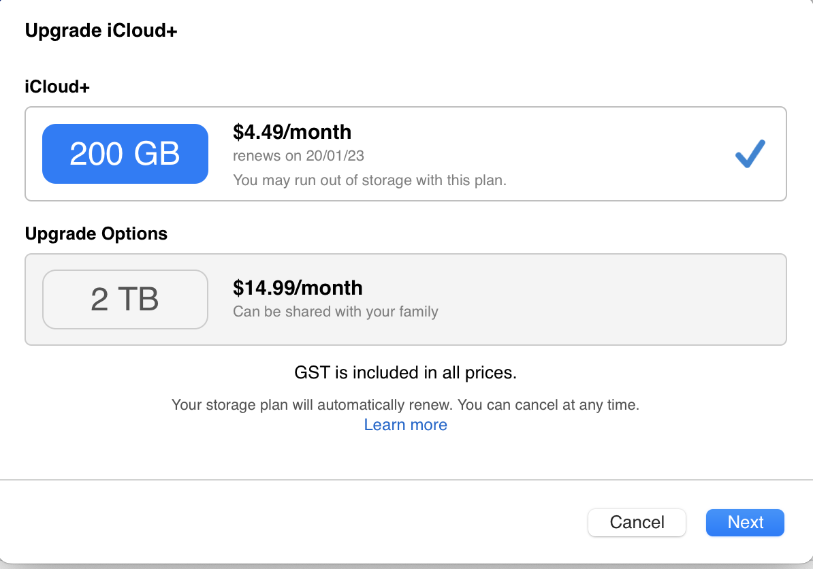Click the blue checkmark on current plan

point(750,154)
